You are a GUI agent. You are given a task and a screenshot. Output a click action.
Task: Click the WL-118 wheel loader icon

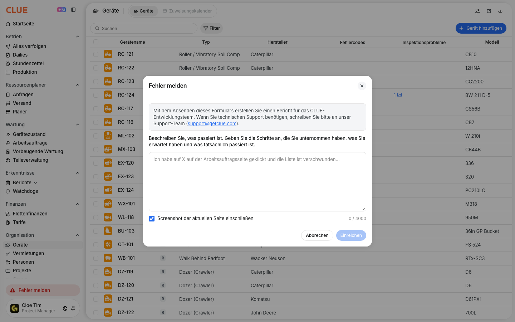108,217
